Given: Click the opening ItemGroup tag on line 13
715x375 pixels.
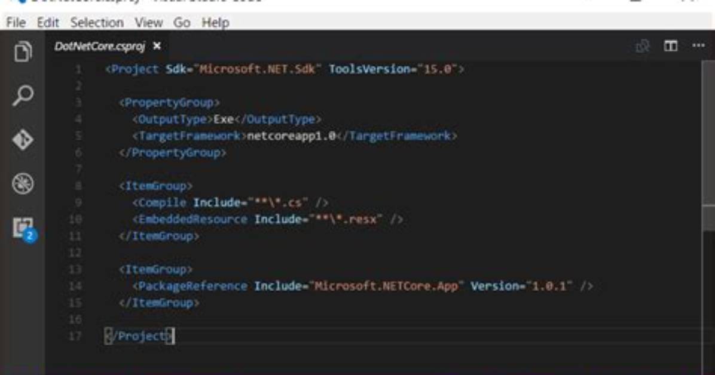Looking at the screenshot, I should (x=155, y=270).
